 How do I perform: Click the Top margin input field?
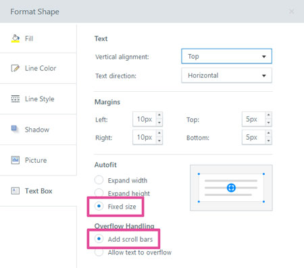point(254,119)
